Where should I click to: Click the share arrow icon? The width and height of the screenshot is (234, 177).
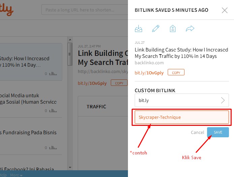[190, 29]
